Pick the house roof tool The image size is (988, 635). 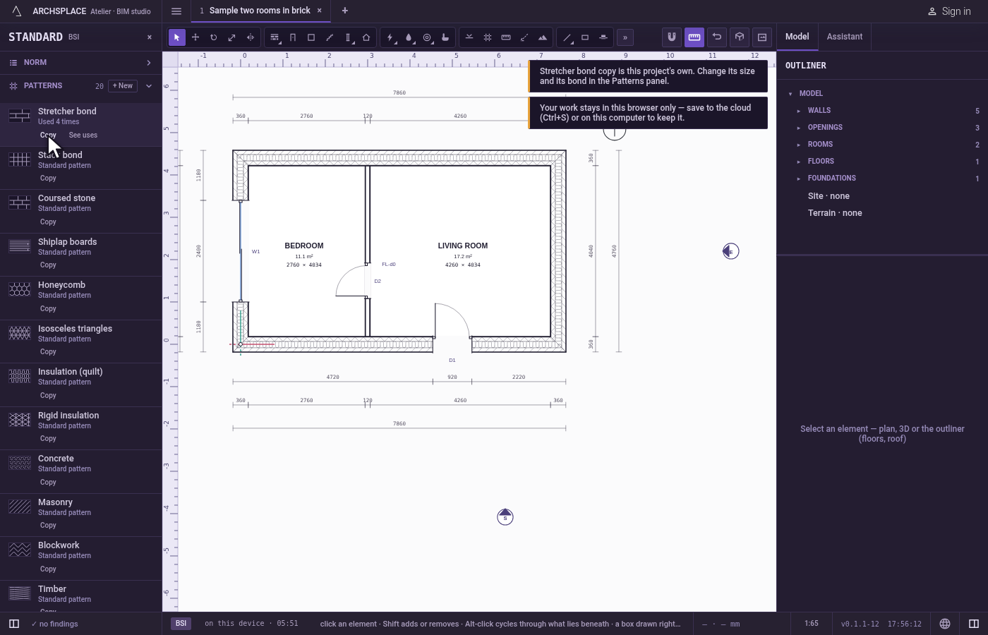click(x=366, y=37)
